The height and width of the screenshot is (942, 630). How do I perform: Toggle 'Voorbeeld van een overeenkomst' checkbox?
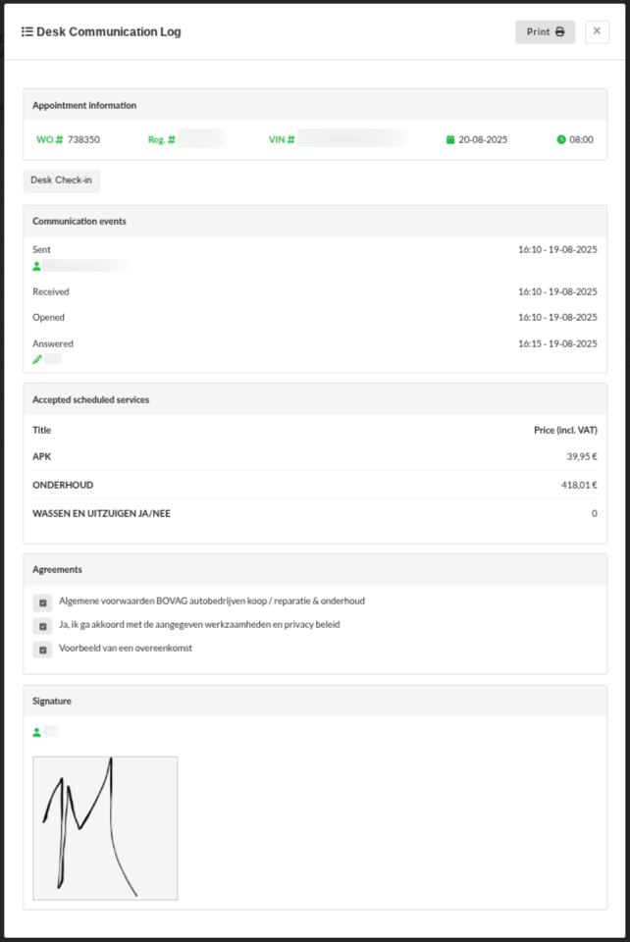point(42,650)
